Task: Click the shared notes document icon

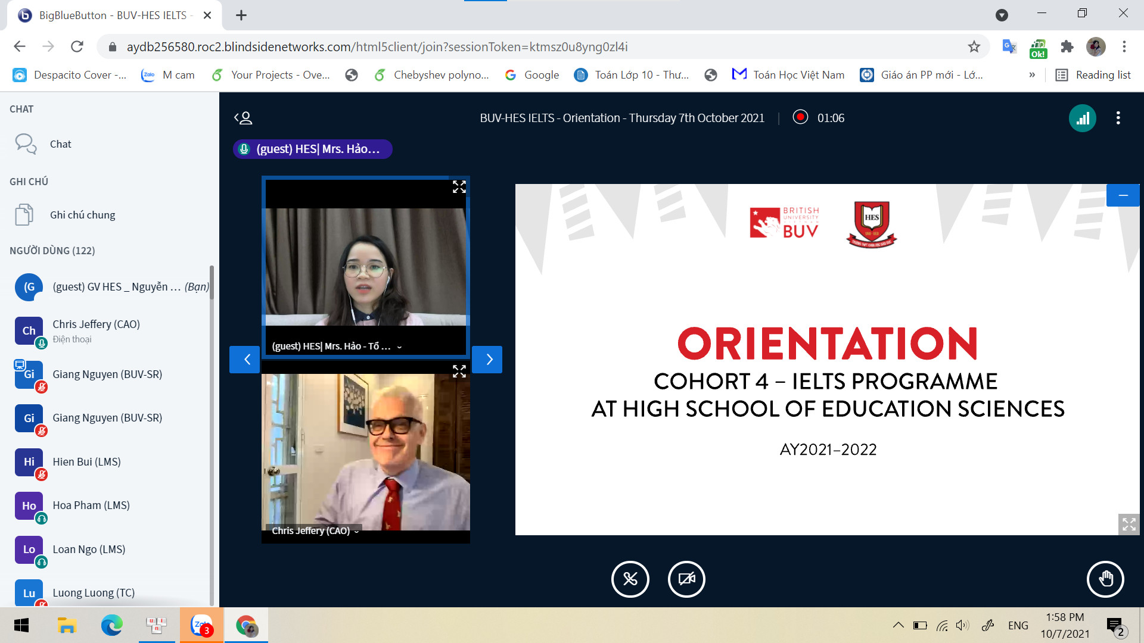Action: pos(24,215)
